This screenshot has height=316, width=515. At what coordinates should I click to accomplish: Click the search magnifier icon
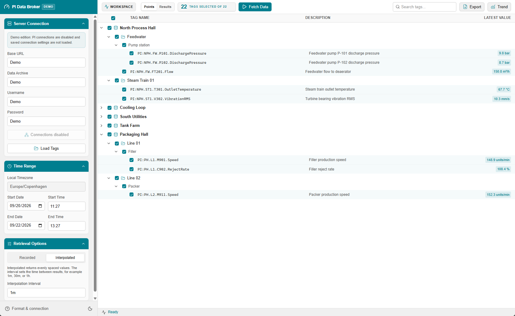pos(398,7)
